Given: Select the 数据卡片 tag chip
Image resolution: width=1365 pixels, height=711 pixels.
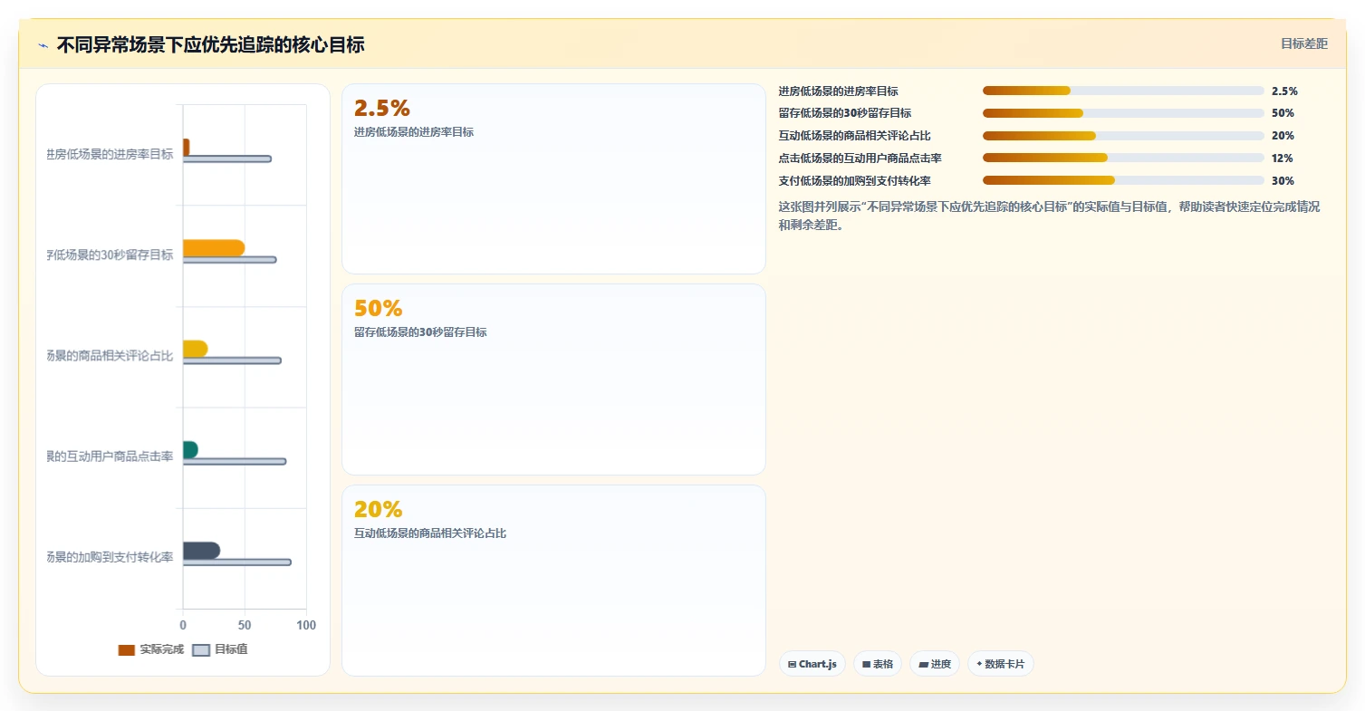Looking at the screenshot, I should (1000, 664).
